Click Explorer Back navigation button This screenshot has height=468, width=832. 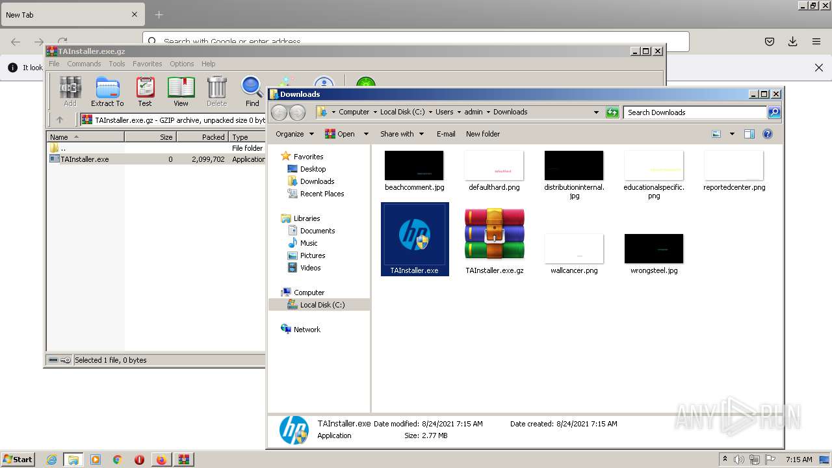pos(279,112)
